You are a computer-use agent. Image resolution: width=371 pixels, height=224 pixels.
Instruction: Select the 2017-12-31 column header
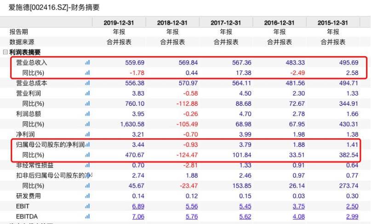tap(227, 23)
